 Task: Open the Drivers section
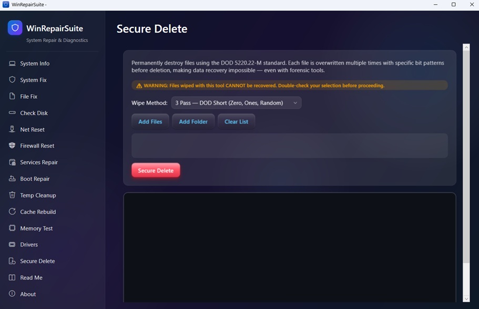[30, 244]
